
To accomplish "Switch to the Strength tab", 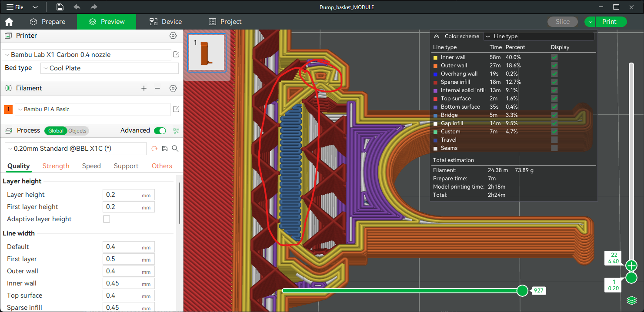I will 56,166.
